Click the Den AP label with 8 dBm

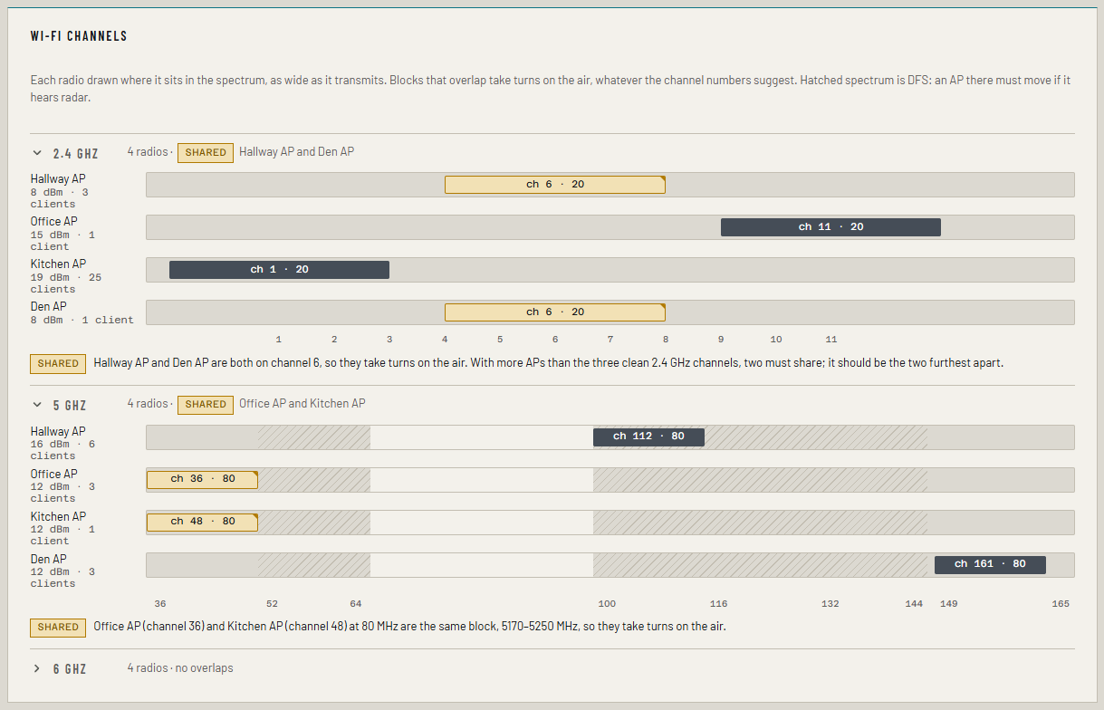pyautogui.click(x=49, y=307)
